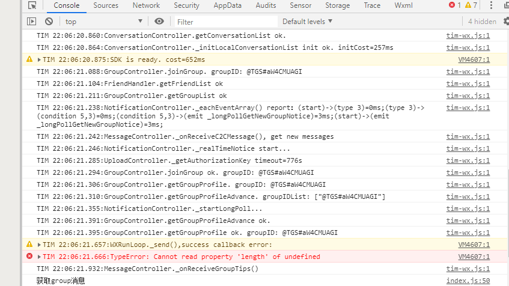This screenshot has width=509, height=286.
Task: Open the Network tab
Action: (x=146, y=5)
